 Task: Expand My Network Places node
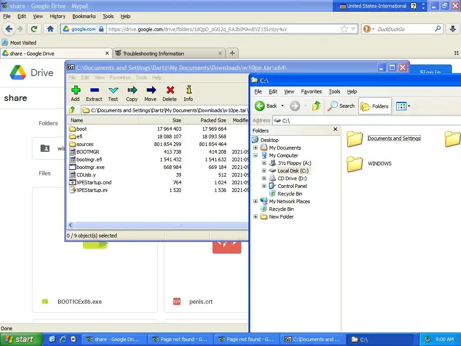click(256, 201)
